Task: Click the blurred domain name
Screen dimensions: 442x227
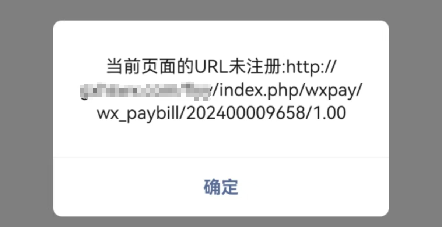Action: click(x=146, y=90)
